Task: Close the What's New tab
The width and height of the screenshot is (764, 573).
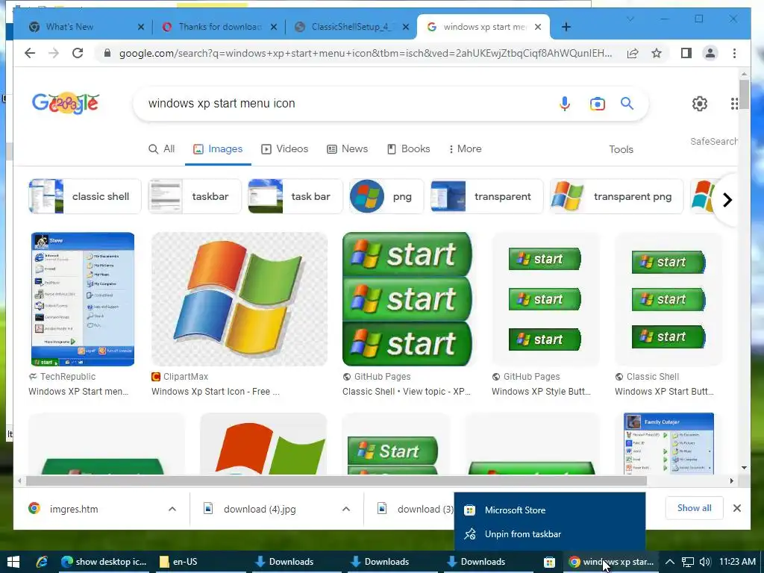Action: (141, 27)
